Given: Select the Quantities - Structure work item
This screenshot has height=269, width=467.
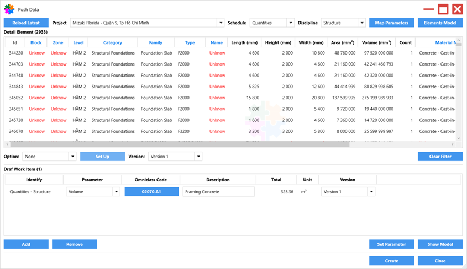Looking at the screenshot, I should 30,192.
